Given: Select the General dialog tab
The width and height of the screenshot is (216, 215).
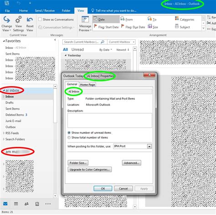Looking at the screenshot, I should click(72, 84).
